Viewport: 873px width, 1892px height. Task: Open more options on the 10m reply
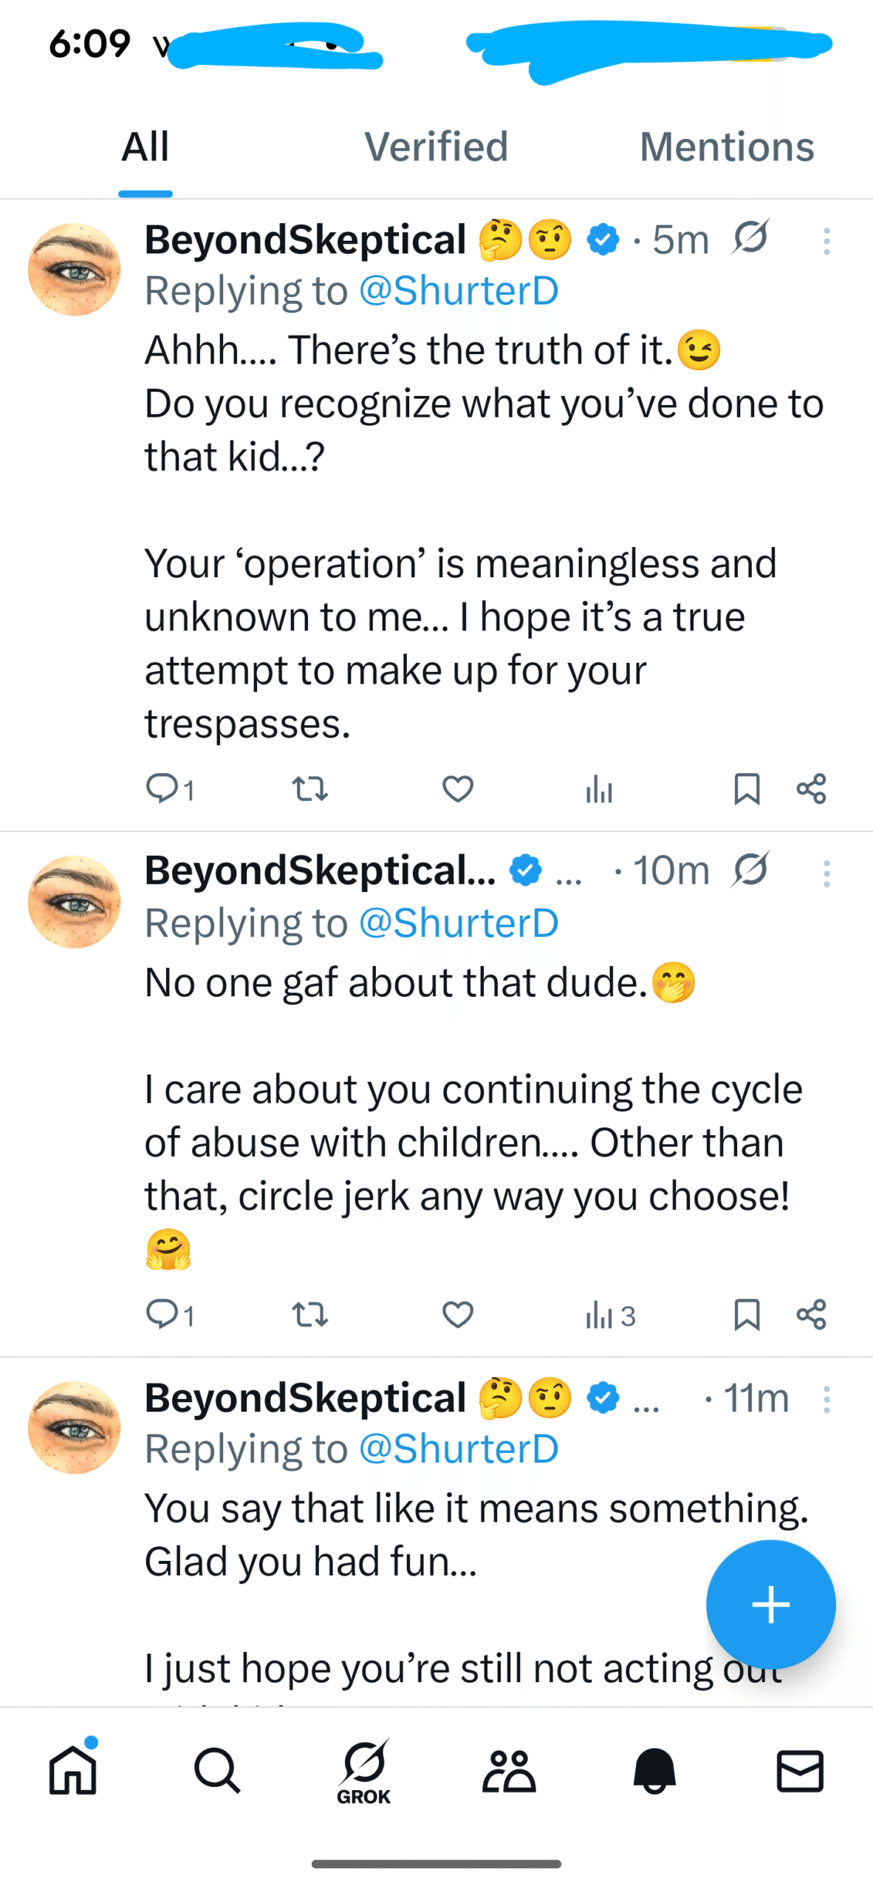[826, 874]
